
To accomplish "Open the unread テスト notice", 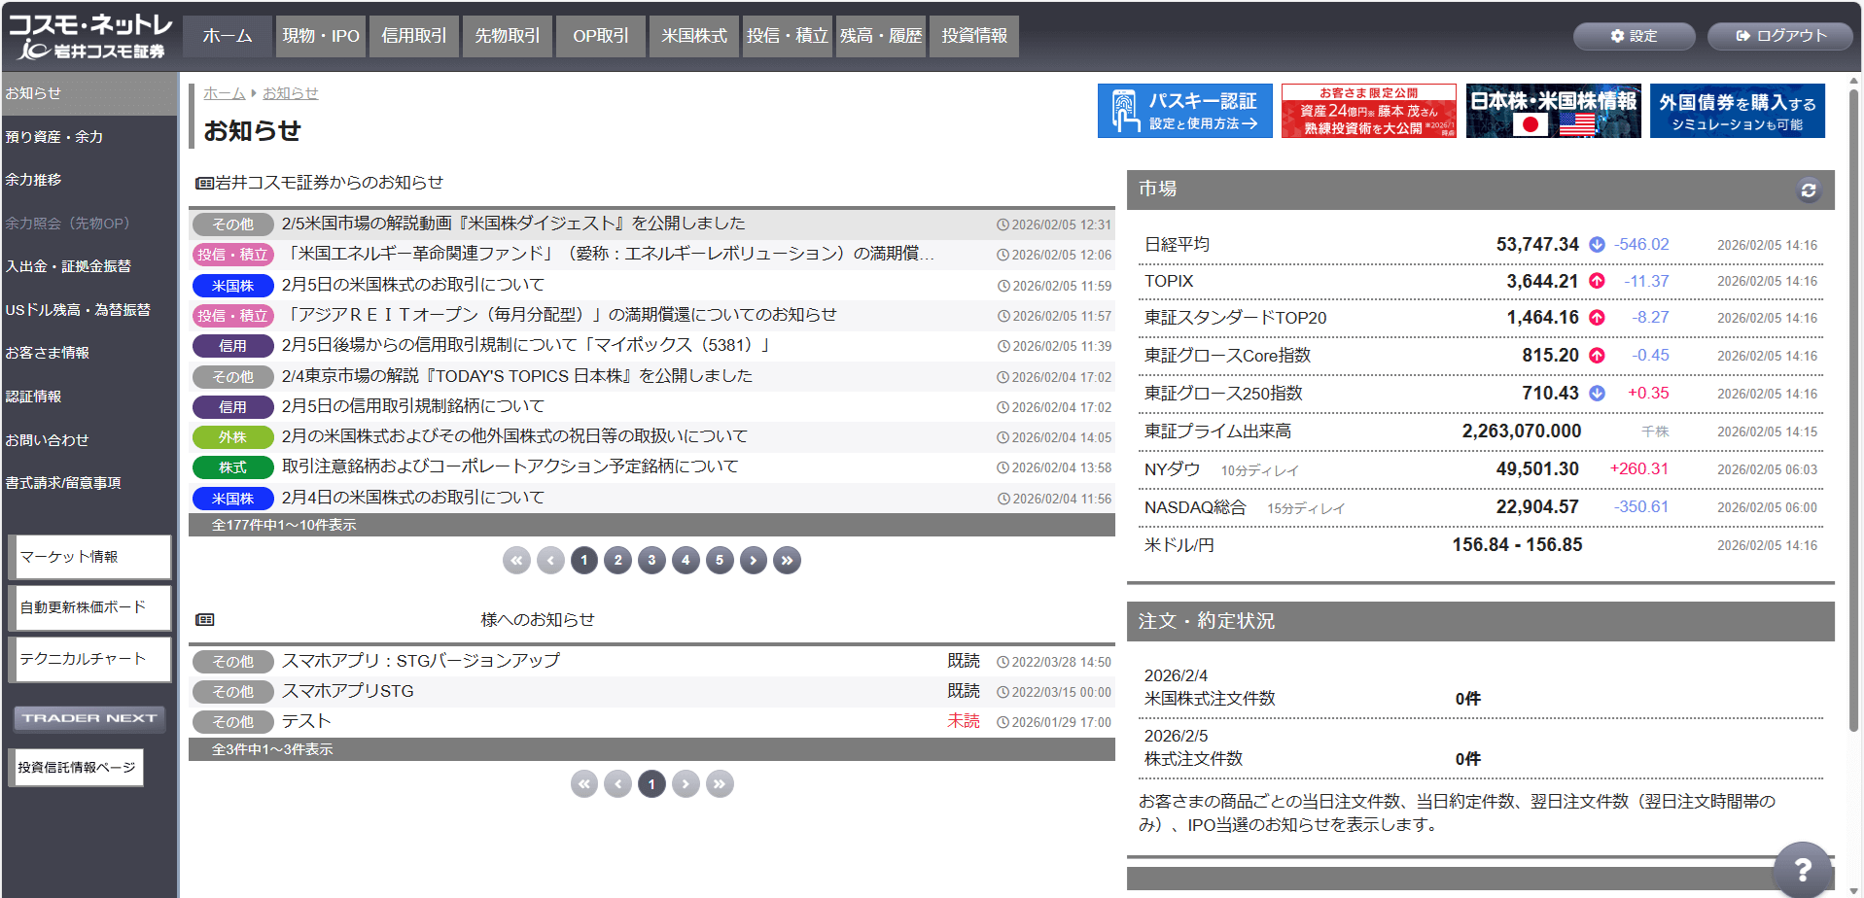I will (x=306, y=721).
